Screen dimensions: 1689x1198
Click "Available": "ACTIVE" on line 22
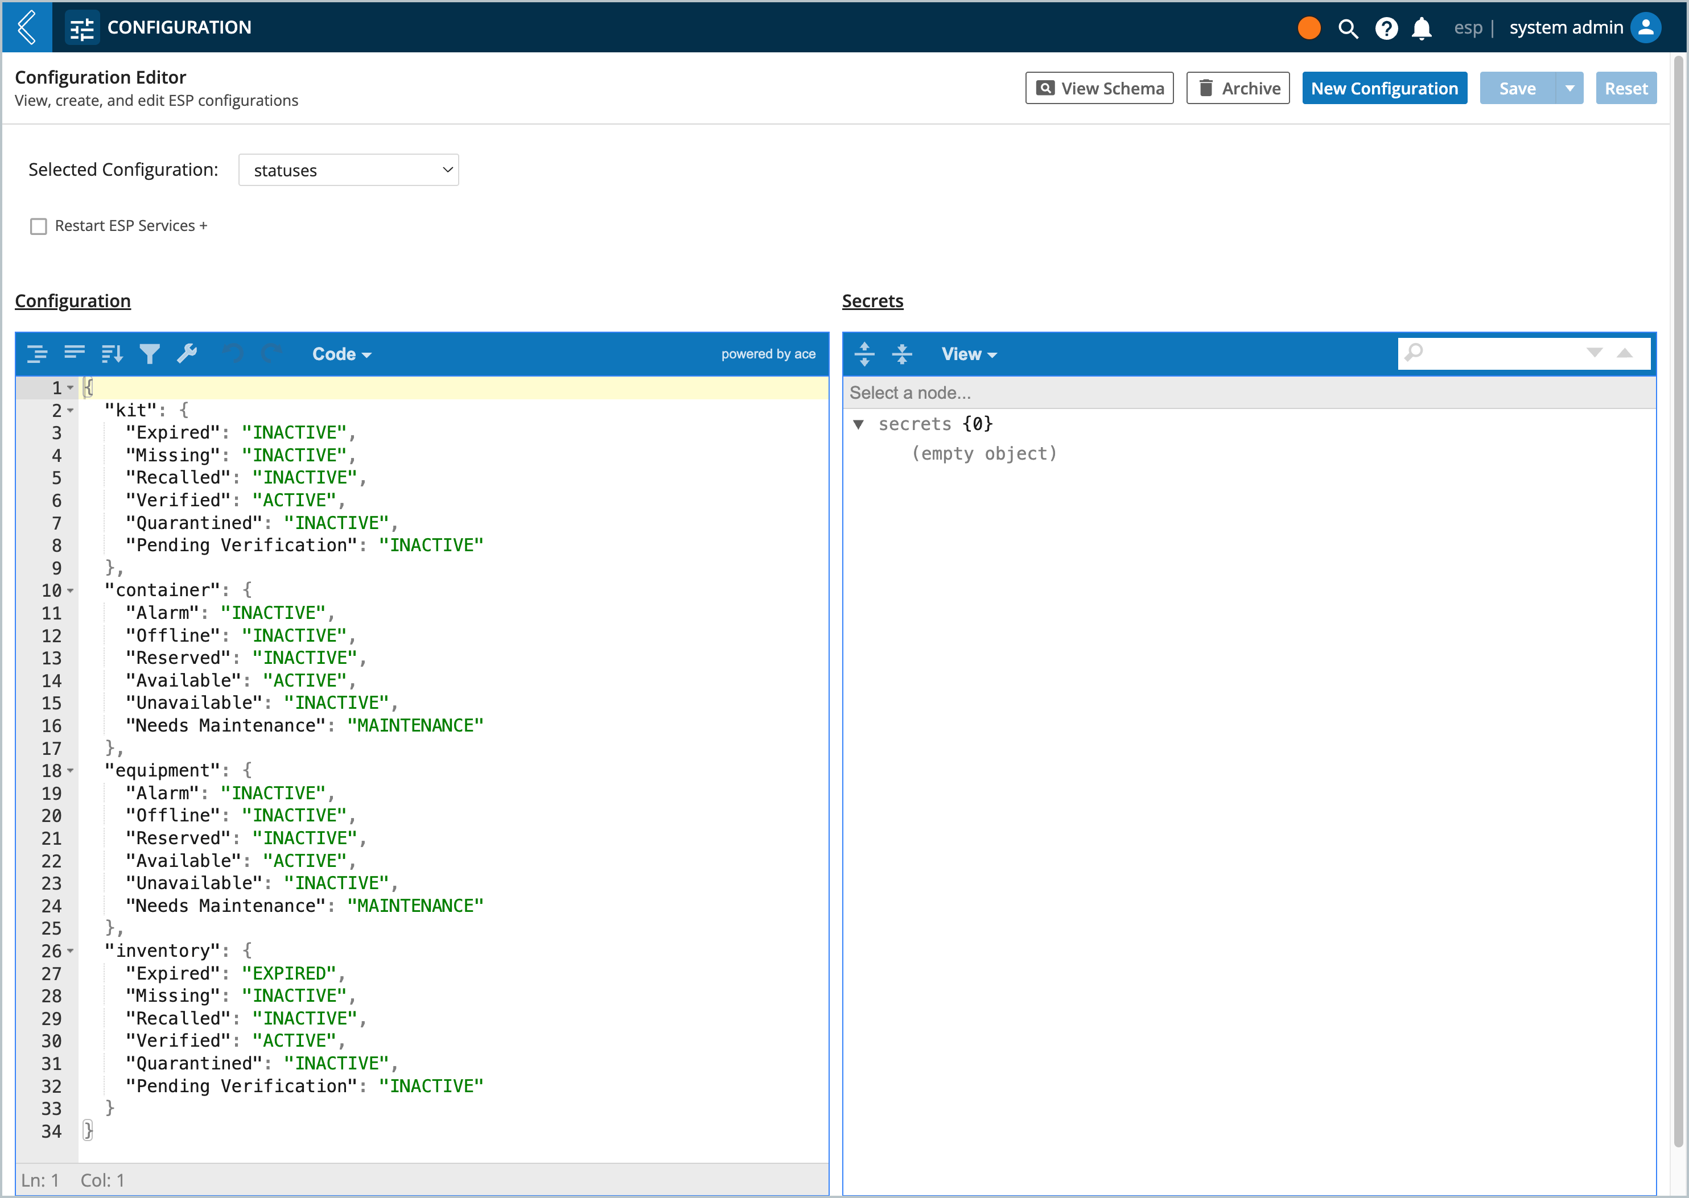241,861
